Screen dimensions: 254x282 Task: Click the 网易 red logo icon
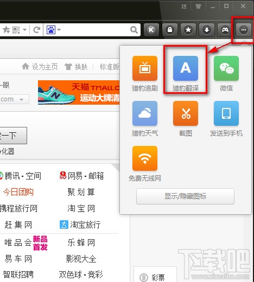click(63, 175)
